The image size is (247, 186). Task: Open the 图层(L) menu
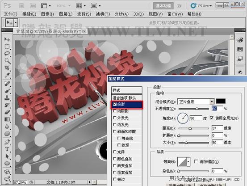tap(66, 14)
